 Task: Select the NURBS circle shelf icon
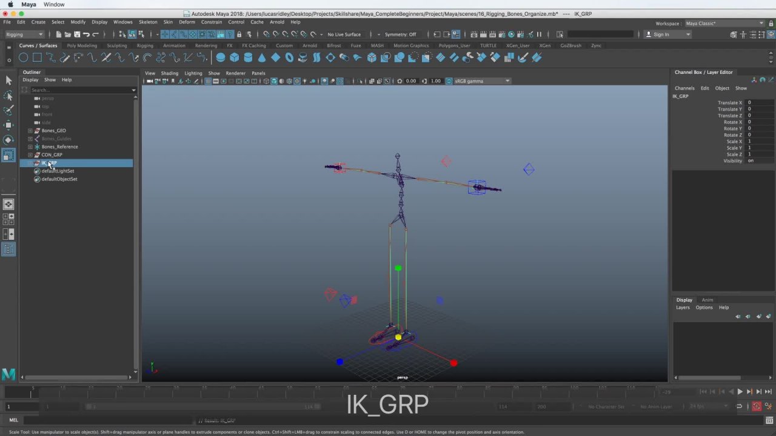(x=23, y=58)
